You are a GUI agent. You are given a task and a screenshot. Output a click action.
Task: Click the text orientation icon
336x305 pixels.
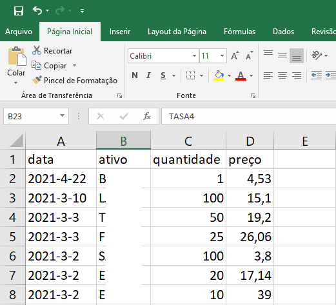317,55
